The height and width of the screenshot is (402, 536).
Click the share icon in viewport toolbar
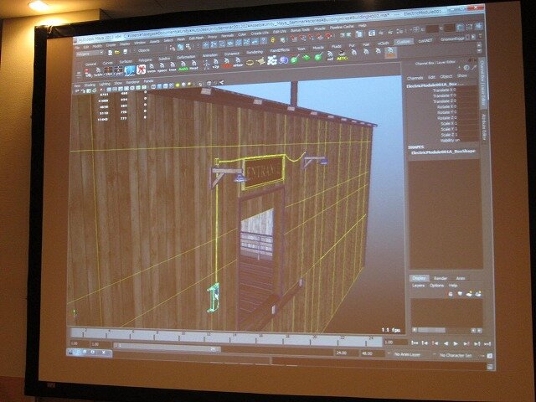221,82
